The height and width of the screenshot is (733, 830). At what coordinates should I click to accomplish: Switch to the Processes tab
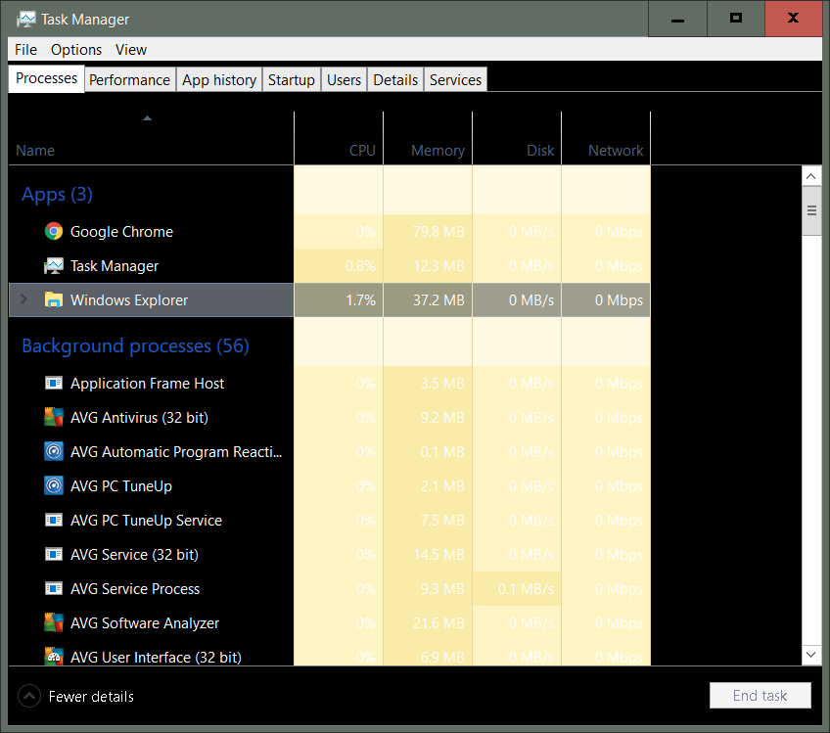click(47, 78)
